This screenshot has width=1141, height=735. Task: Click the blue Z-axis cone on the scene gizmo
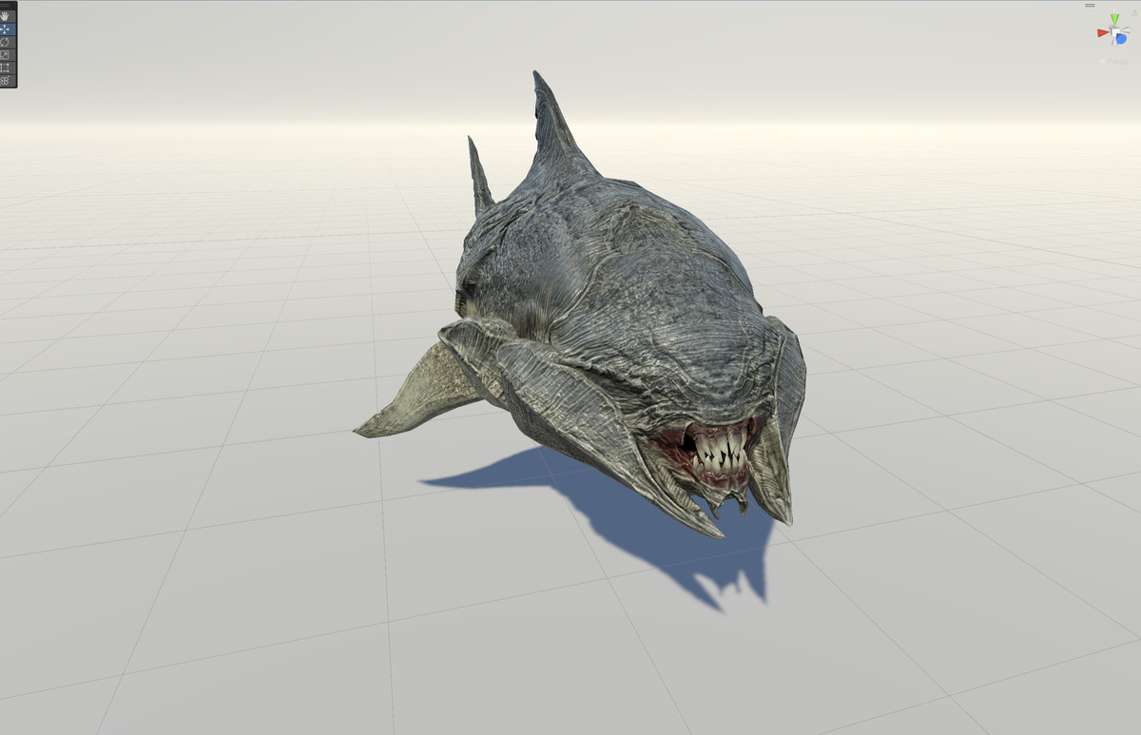pyautogui.click(x=1121, y=39)
